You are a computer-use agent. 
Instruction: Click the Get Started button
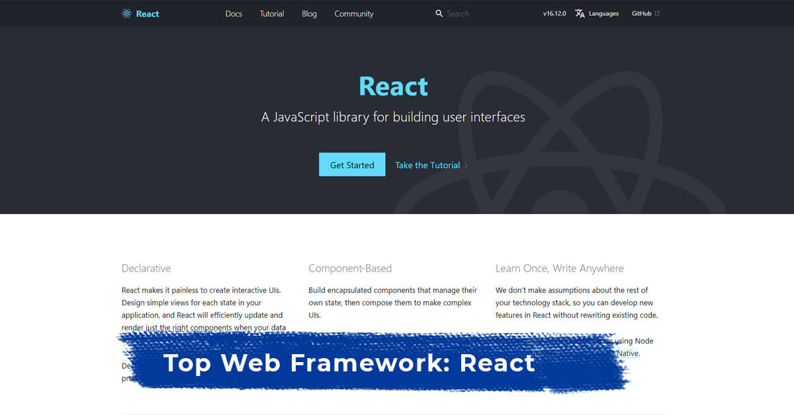click(352, 165)
